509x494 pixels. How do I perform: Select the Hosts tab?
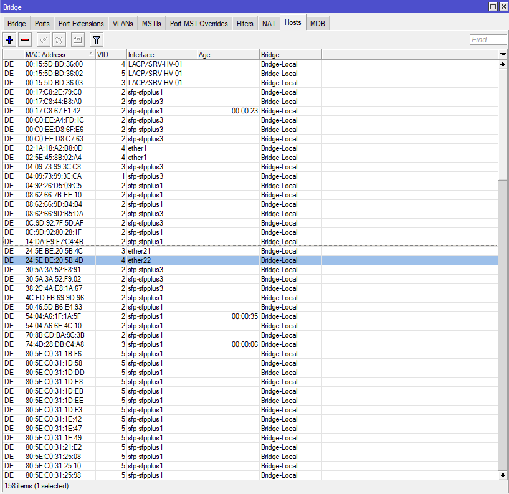(x=293, y=22)
